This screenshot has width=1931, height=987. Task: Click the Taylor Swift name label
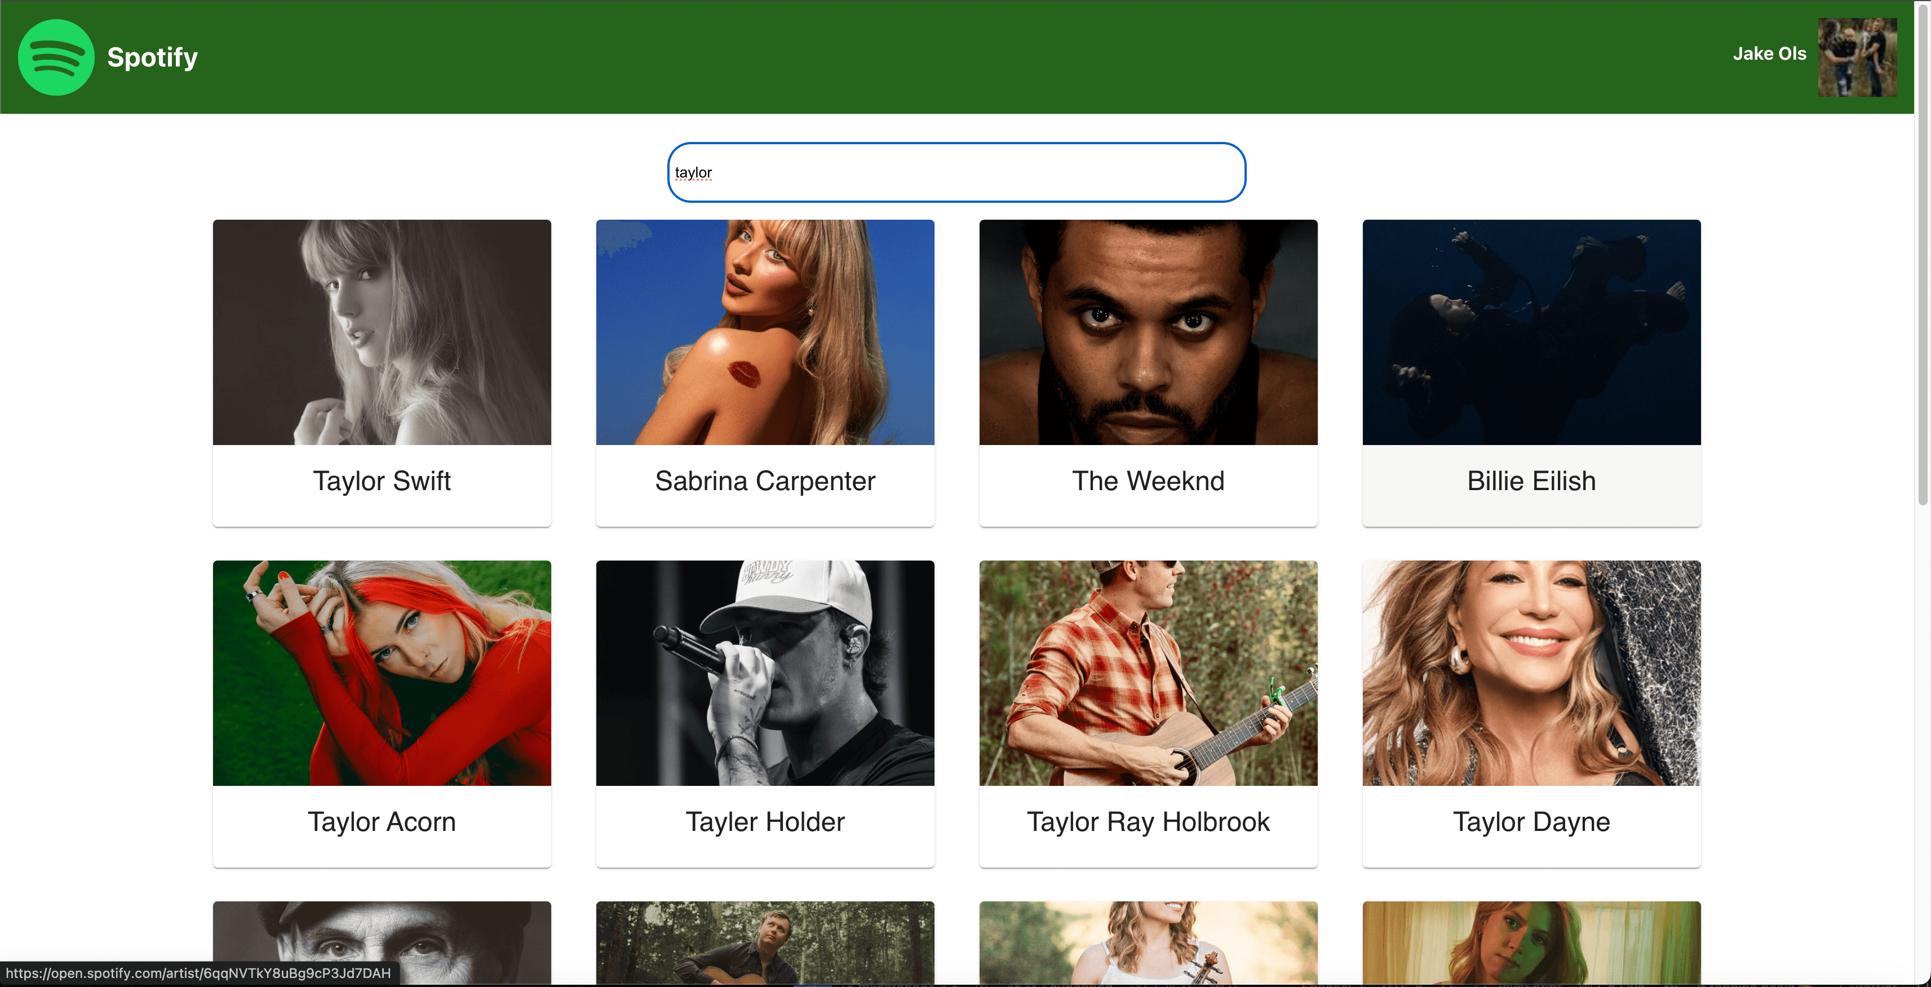[x=382, y=481]
